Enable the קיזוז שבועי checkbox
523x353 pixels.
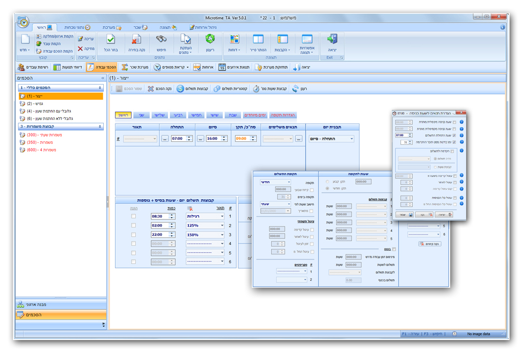(312, 190)
